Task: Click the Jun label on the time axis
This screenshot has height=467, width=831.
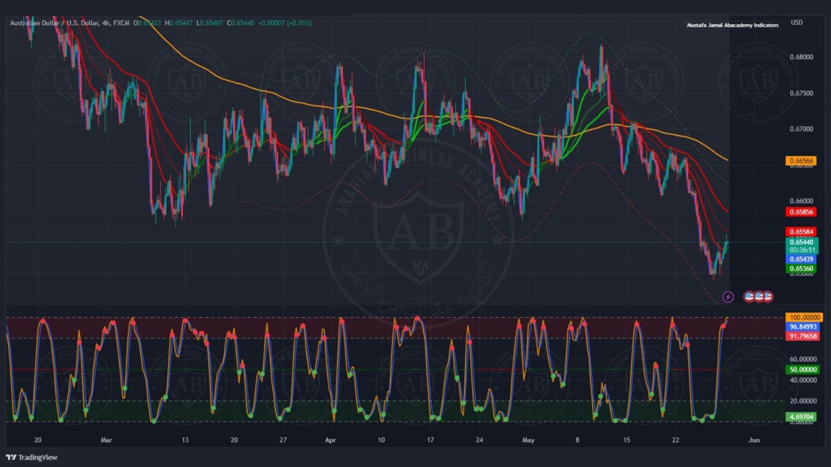Action: pyautogui.click(x=754, y=440)
